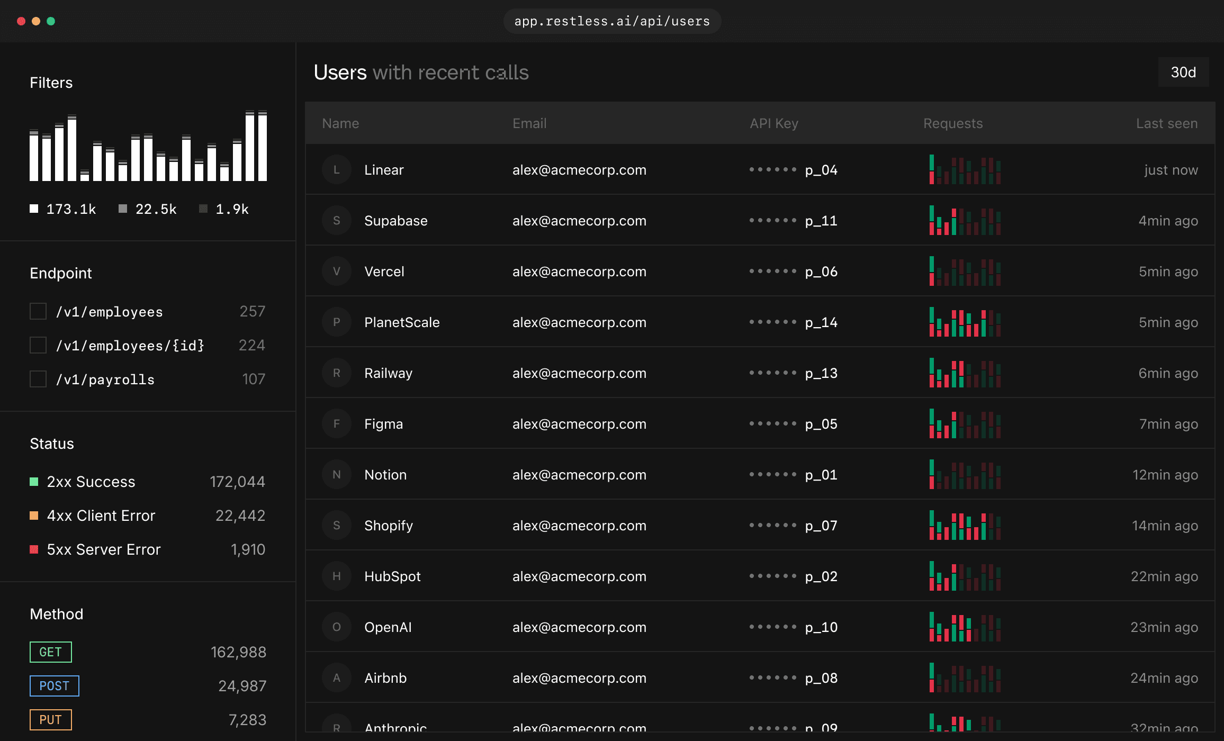Click the API key p_04
The width and height of the screenshot is (1224, 741).
(x=821, y=170)
